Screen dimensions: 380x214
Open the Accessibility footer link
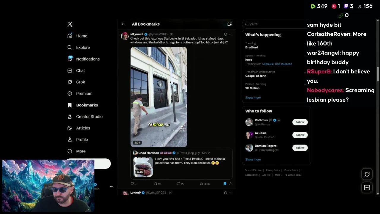(251, 175)
